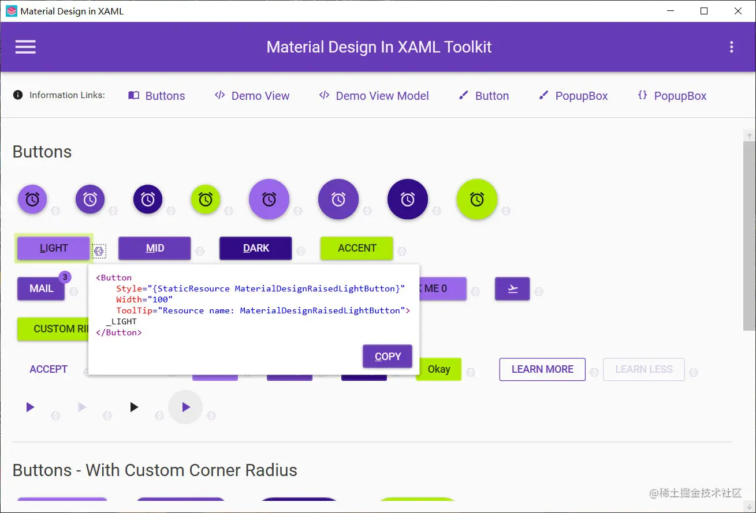Click the MAIL button with badge
This screenshot has width=756, height=513.
coord(41,289)
